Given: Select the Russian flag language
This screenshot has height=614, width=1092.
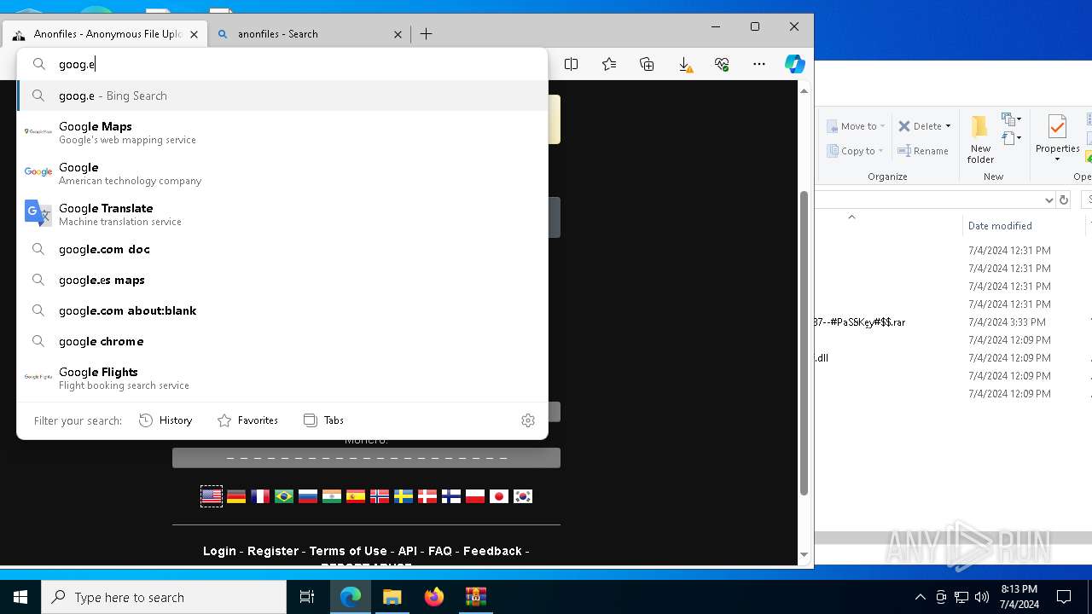Looking at the screenshot, I should 308,496.
